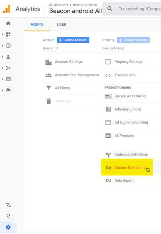The image size is (161, 234).
Task: Expand Audience Definitions
Action: (131, 154)
